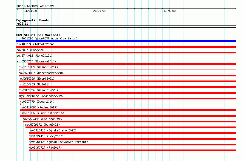The height and width of the screenshot is (161, 244).
Task: Open esv3674897 (Besenbacher2015) variant
Action: coord(41,73)
